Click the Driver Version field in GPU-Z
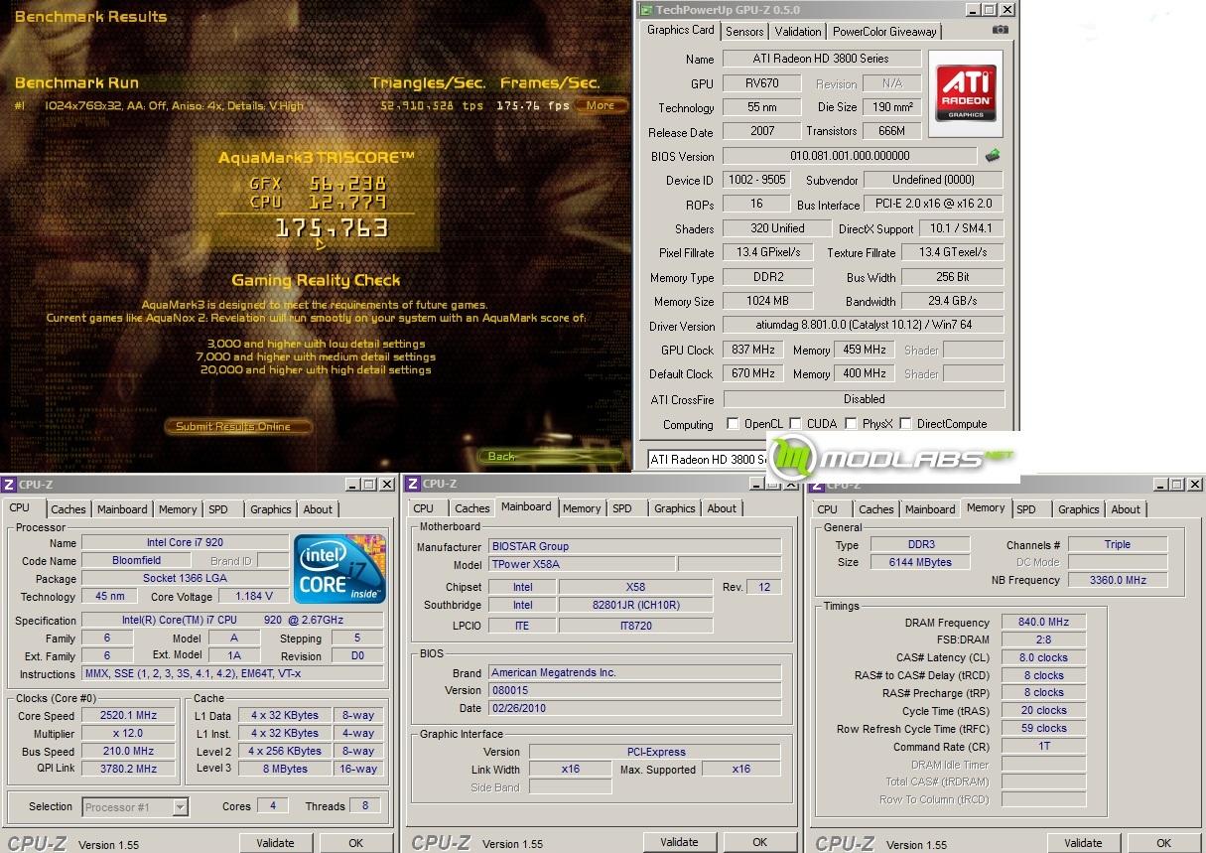Screen dimensions: 1206x853 (864, 326)
